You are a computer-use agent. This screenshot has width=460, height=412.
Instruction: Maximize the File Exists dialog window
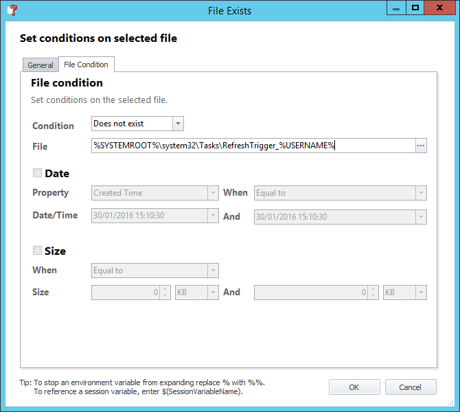pos(415,8)
